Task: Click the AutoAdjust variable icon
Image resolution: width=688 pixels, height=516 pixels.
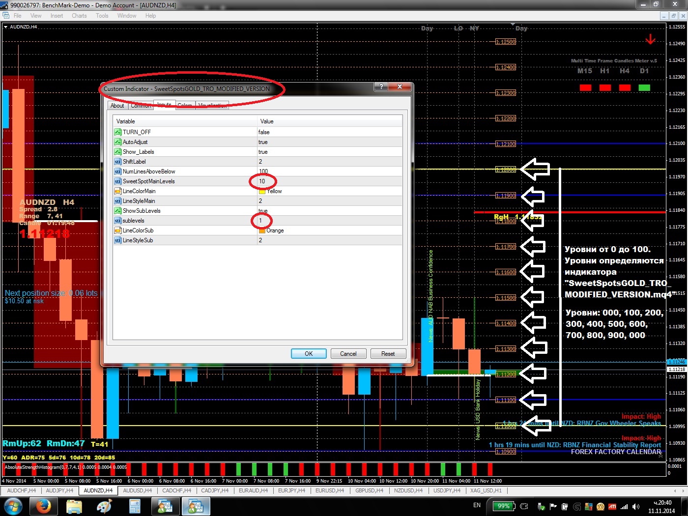Action: (117, 142)
